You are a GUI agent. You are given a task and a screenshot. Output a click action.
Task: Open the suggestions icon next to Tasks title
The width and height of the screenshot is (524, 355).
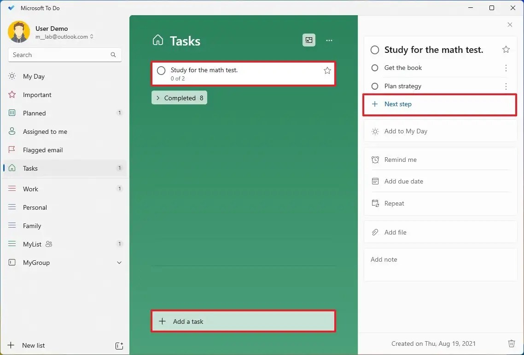(309, 40)
